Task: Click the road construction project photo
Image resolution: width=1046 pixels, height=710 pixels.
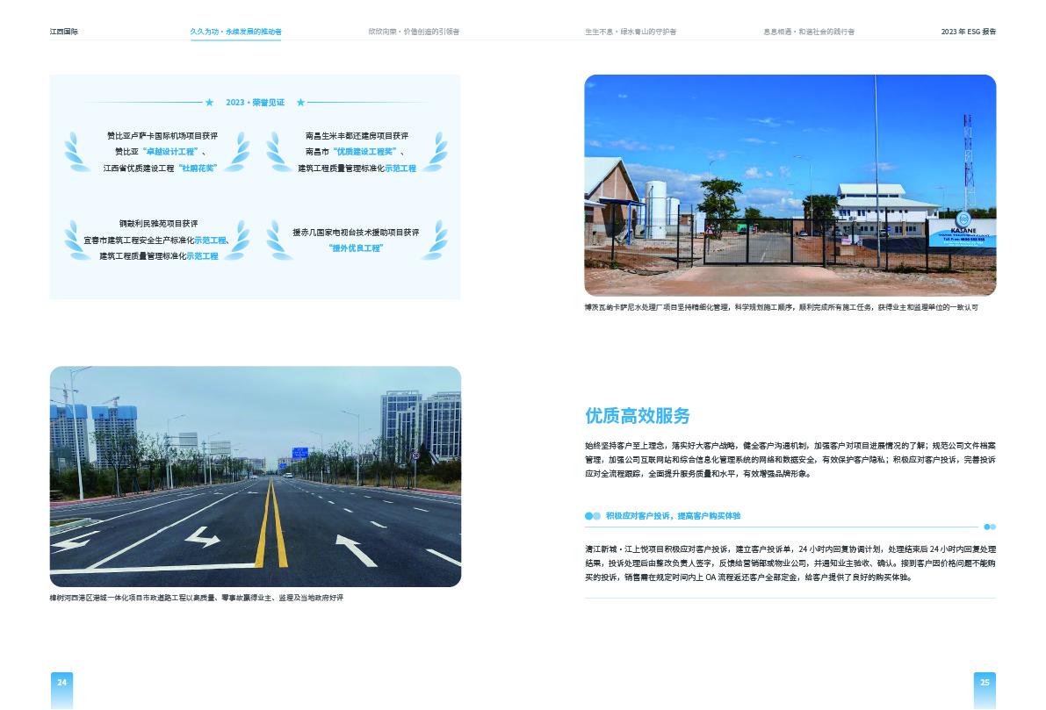Action: 256,476
